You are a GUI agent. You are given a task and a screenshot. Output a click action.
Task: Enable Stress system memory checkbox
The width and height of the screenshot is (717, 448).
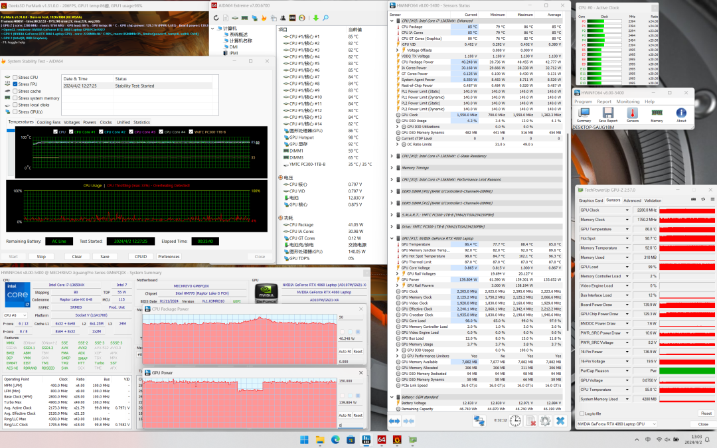coord(15,98)
